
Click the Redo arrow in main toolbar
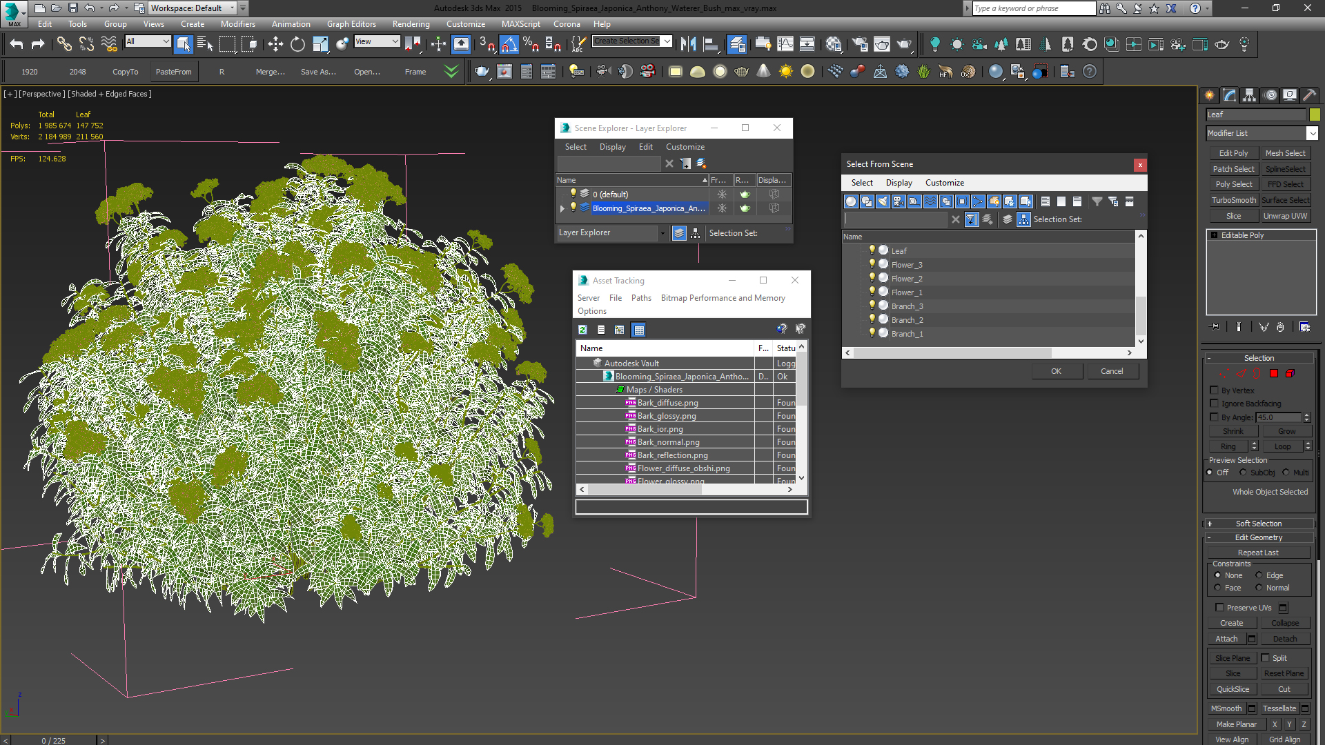(x=38, y=44)
